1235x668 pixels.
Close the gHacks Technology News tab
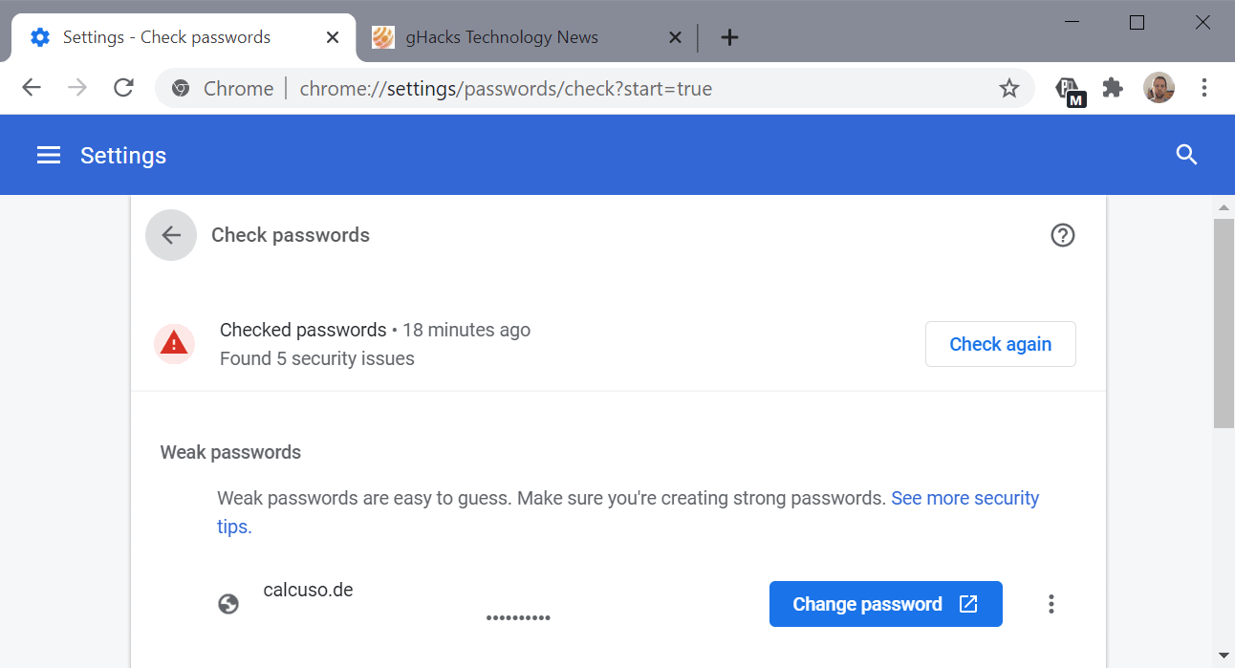(675, 38)
